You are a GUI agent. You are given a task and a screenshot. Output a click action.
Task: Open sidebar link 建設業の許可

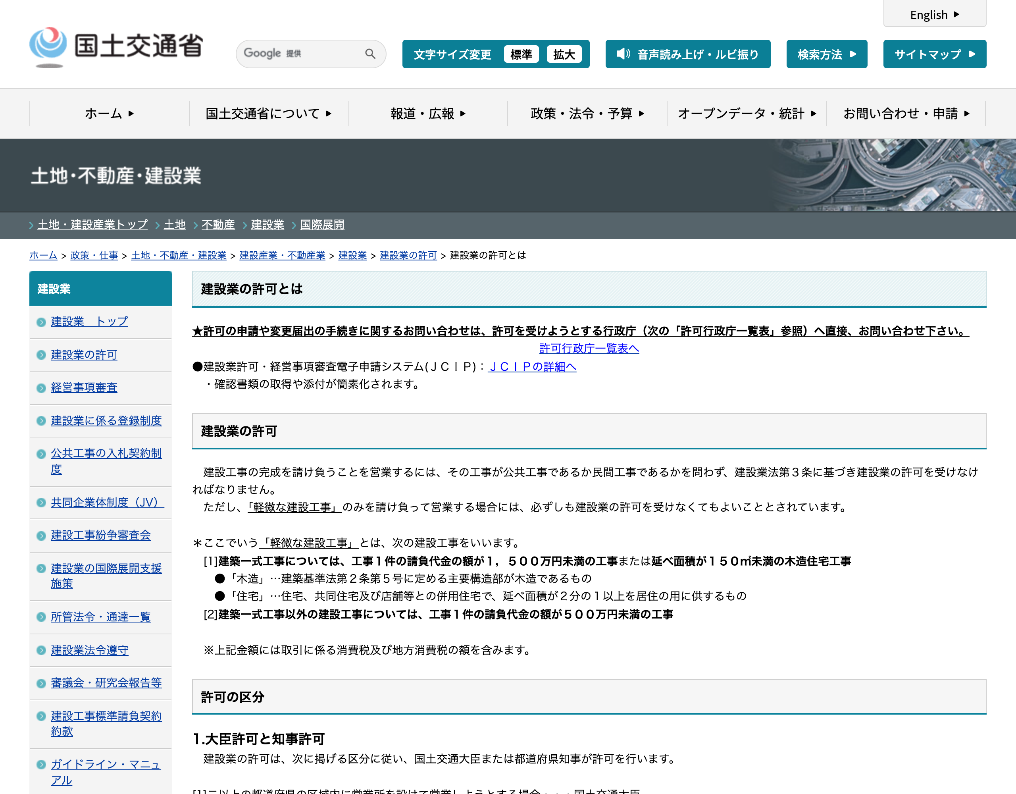click(84, 355)
